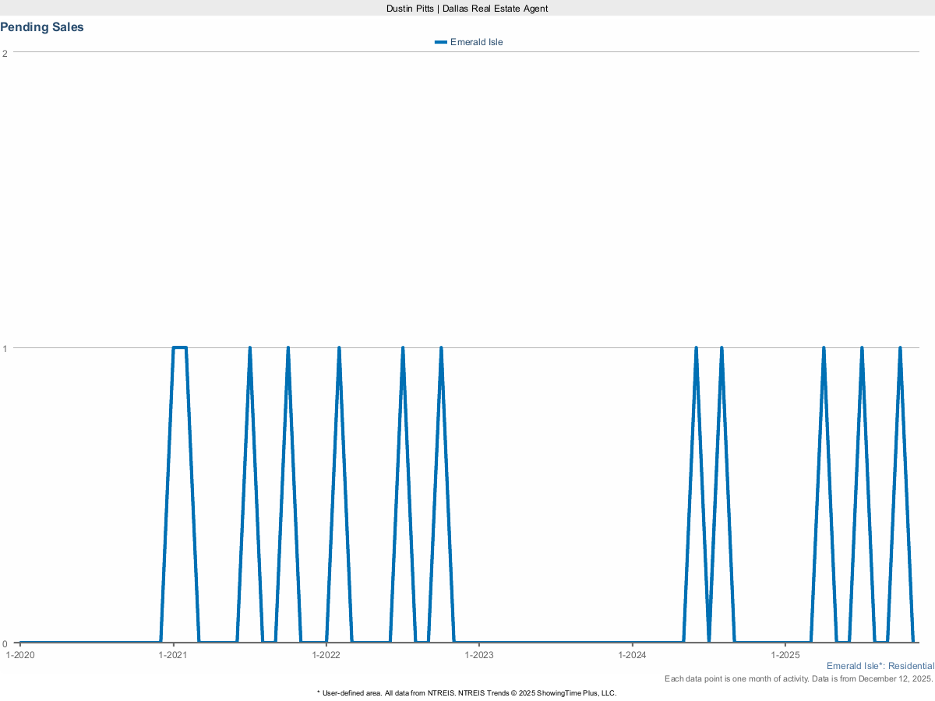The width and height of the screenshot is (935, 701).
Task: Click the NTREIS Trends copyright footnote
Action: (467, 692)
